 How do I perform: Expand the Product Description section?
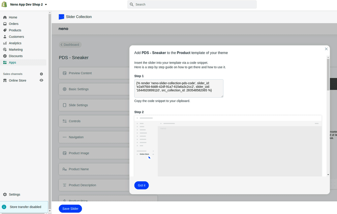pos(94,185)
